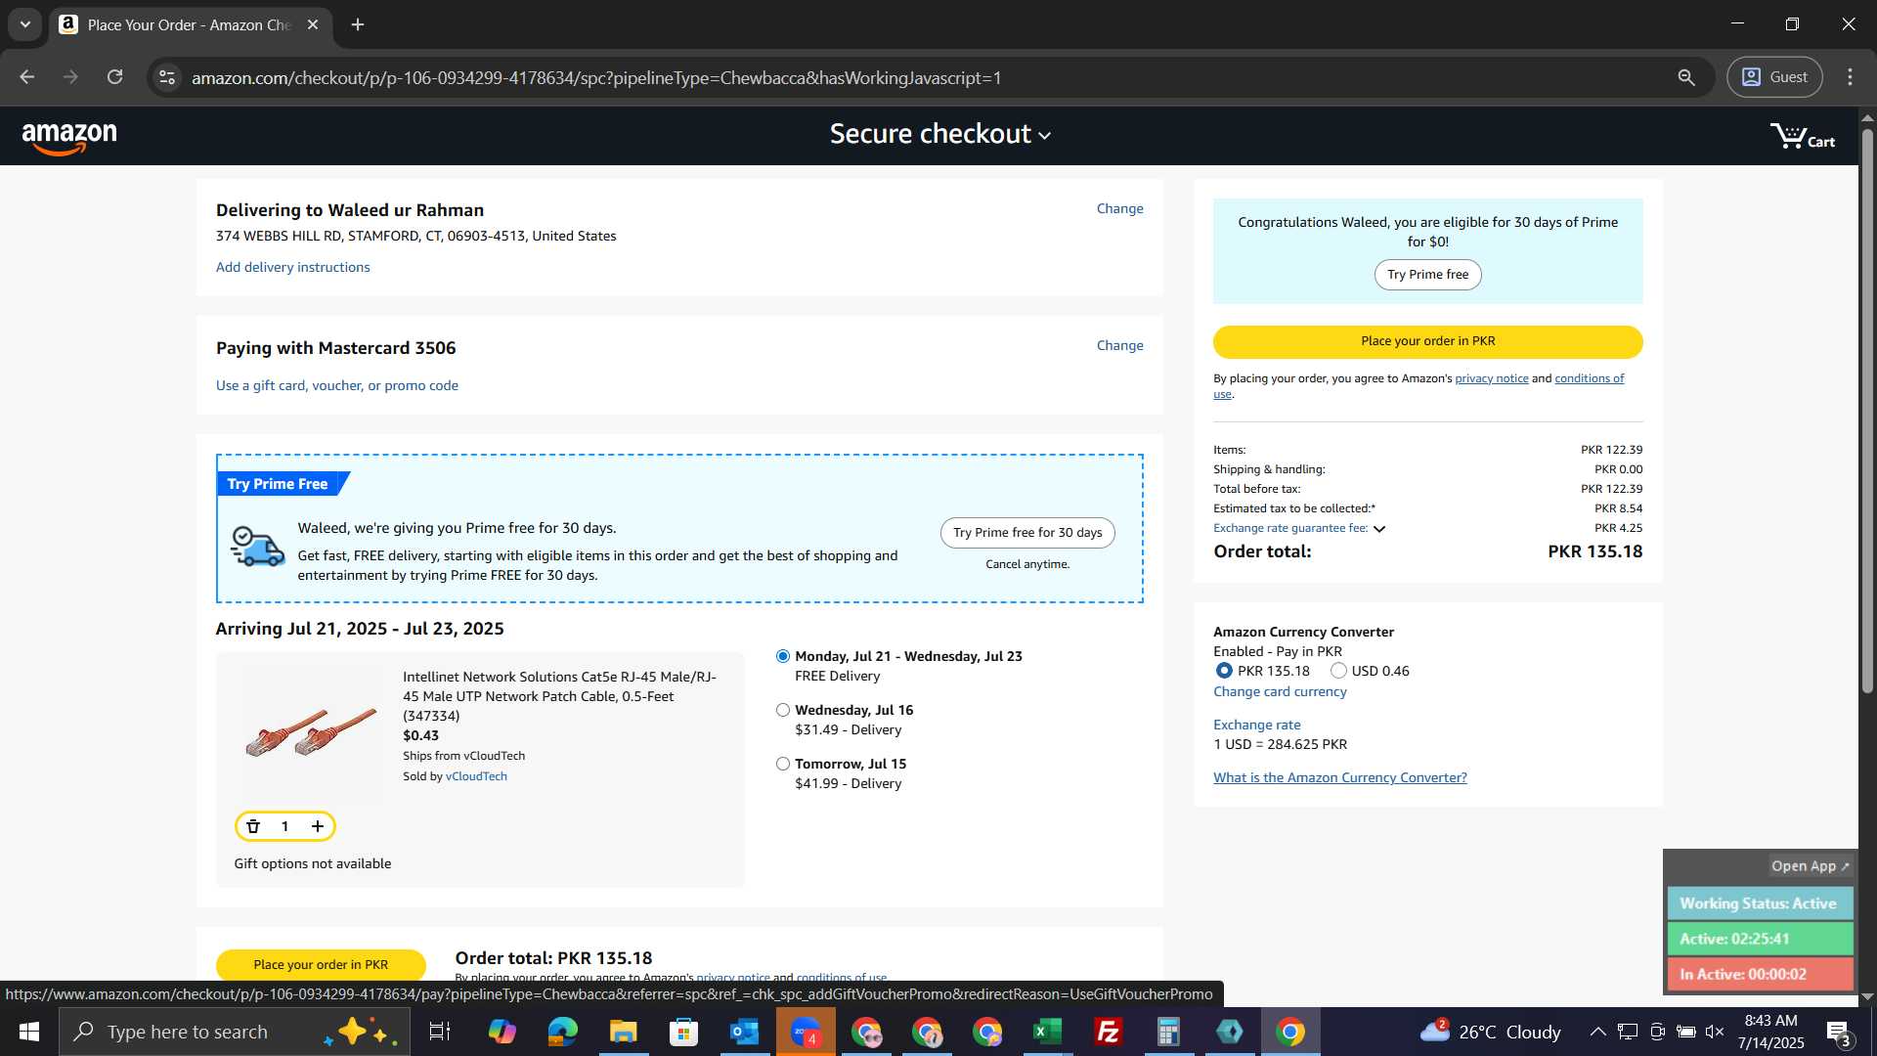This screenshot has width=1877, height=1056.
Task: Click the browser address bar URL
Action: point(596,77)
